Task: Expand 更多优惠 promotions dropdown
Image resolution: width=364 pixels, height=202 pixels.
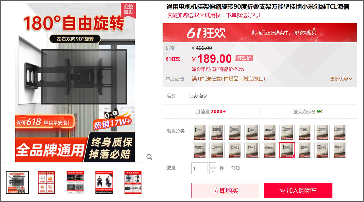Action: coord(341,79)
